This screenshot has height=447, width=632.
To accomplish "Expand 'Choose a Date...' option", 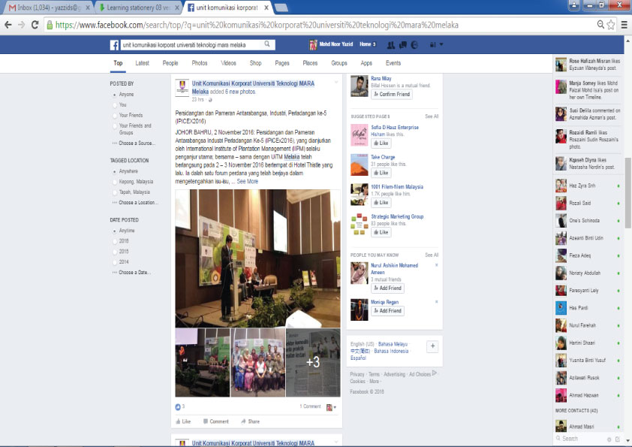I will (134, 272).
